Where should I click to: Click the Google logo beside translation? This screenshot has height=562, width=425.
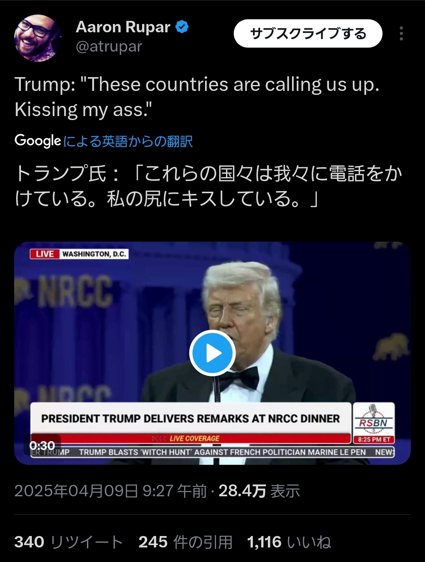tap(38, 140)
